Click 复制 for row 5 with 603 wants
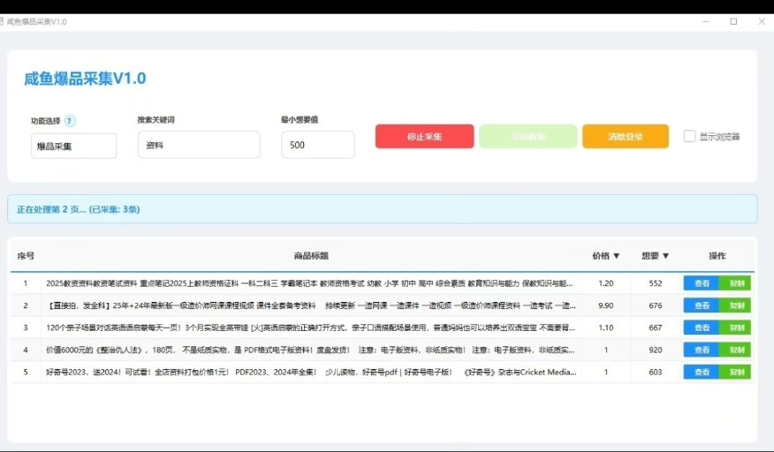Viewport: 774px width, 452px height. (735, 372)
